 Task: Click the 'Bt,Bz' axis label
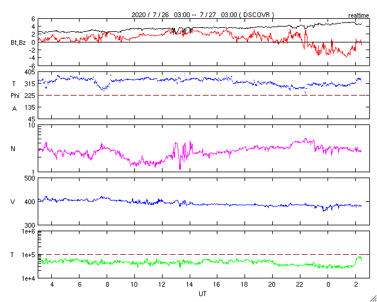(18, 43)
